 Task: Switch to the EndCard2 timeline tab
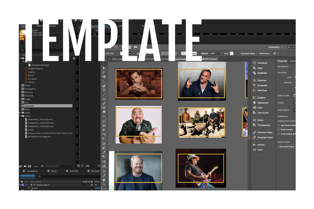pos(95,171)
